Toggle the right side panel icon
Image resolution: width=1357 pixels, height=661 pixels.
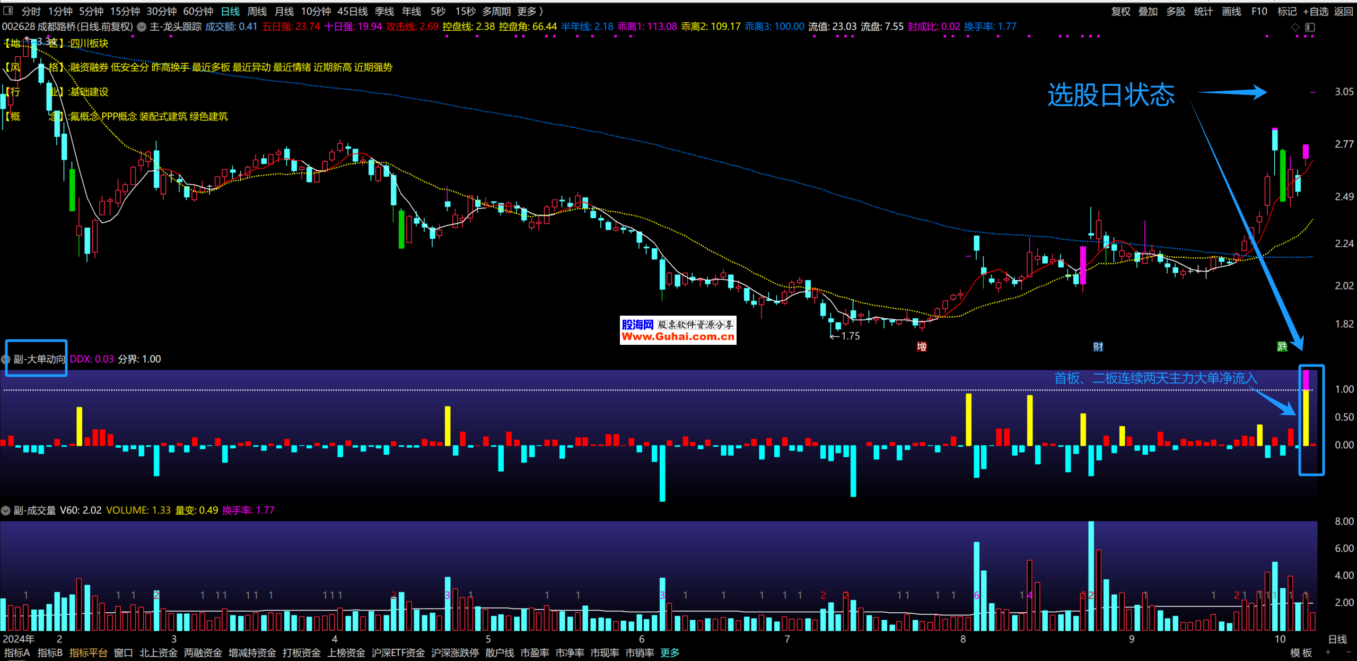[1310, 27]
